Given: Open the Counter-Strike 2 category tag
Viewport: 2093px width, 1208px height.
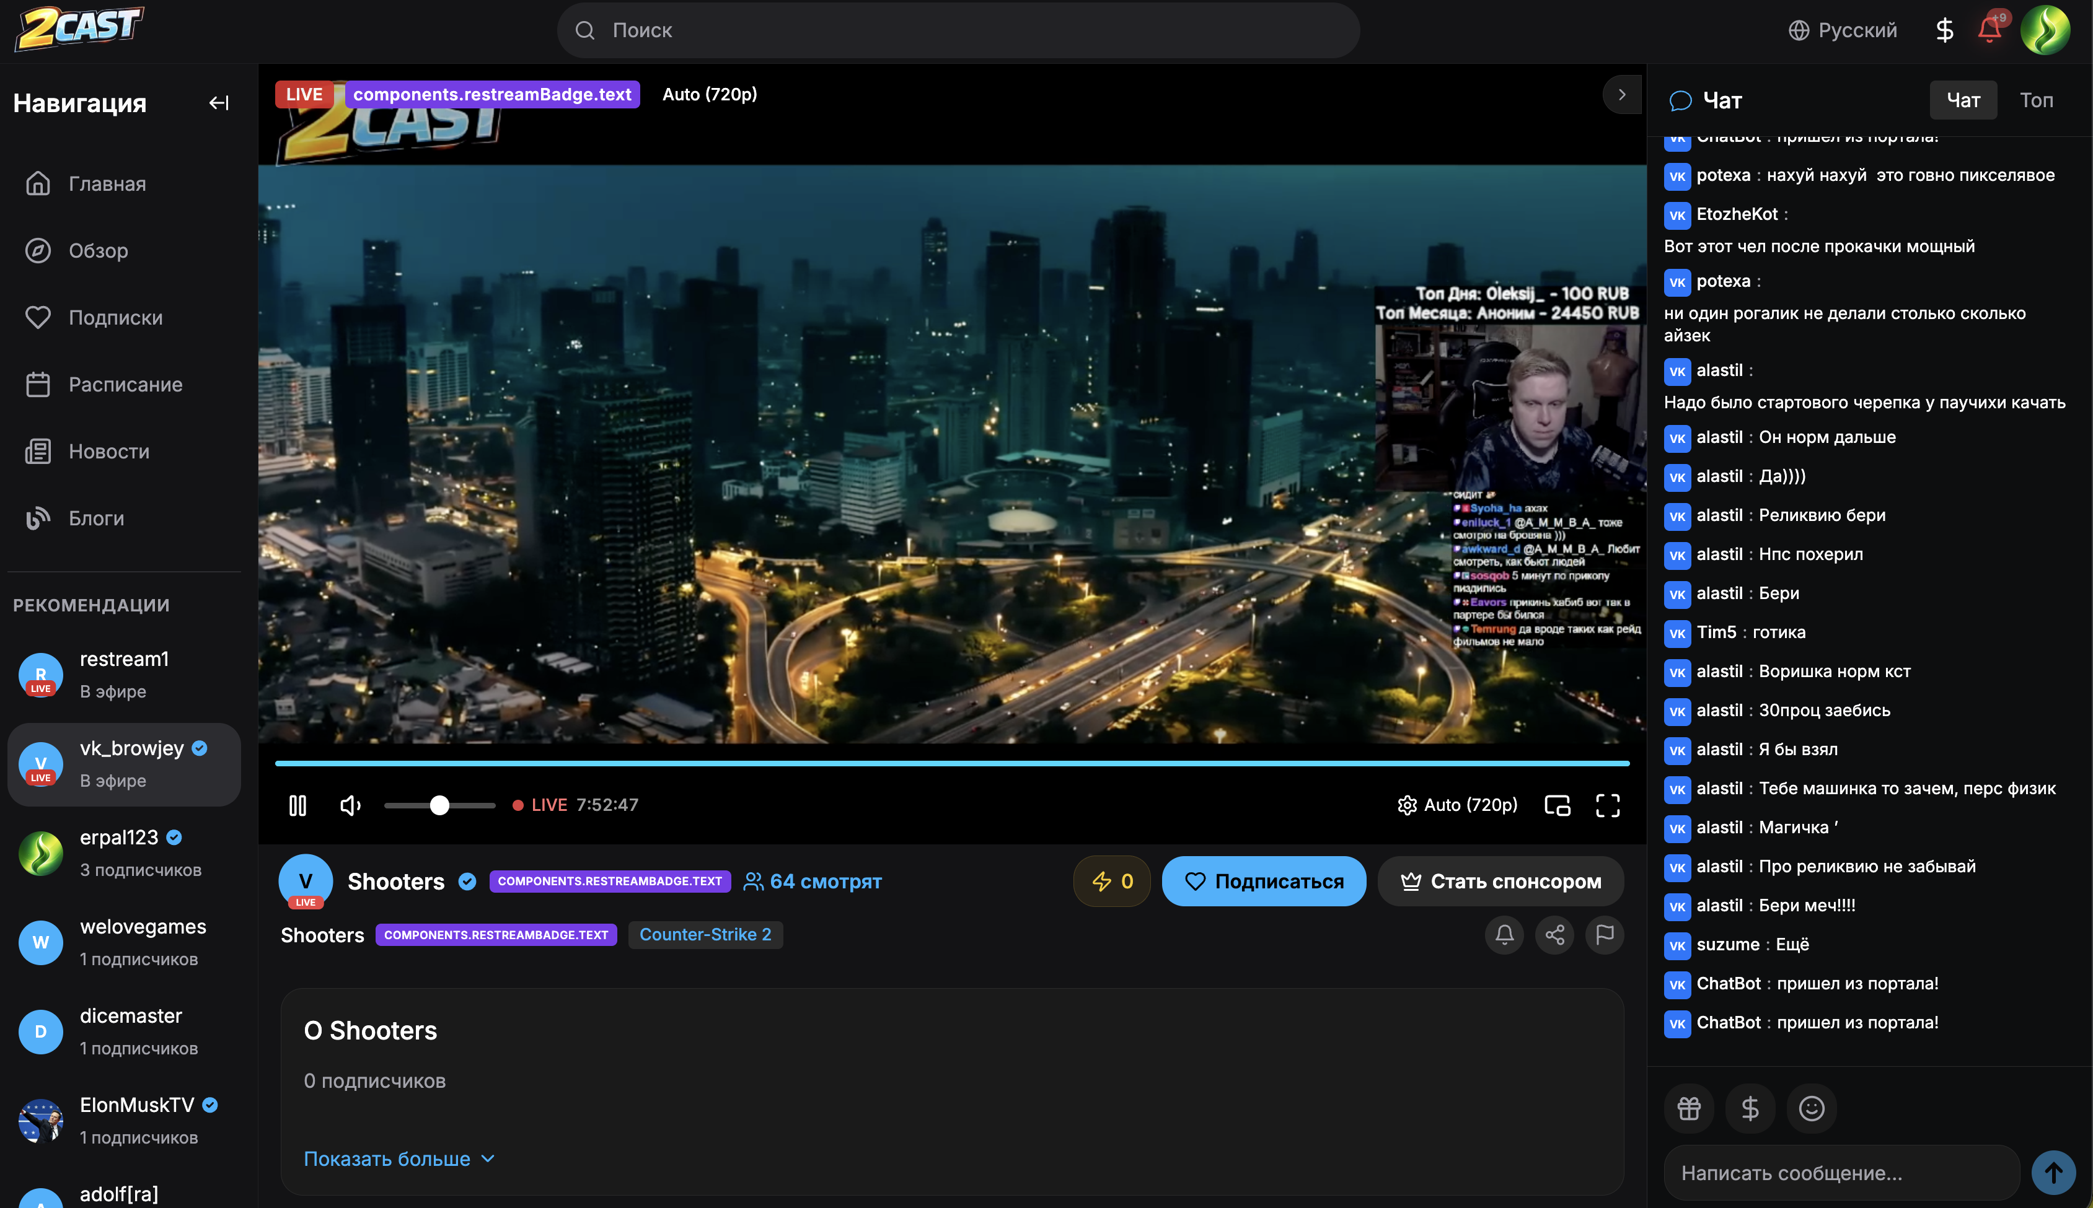Looking at the screenshot, I should pos(705,935).
